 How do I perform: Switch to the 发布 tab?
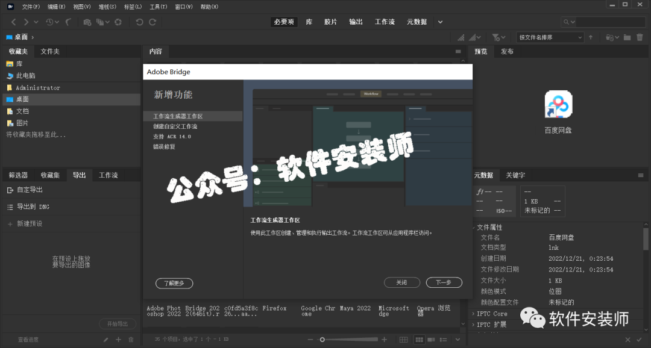click(507, 51)
